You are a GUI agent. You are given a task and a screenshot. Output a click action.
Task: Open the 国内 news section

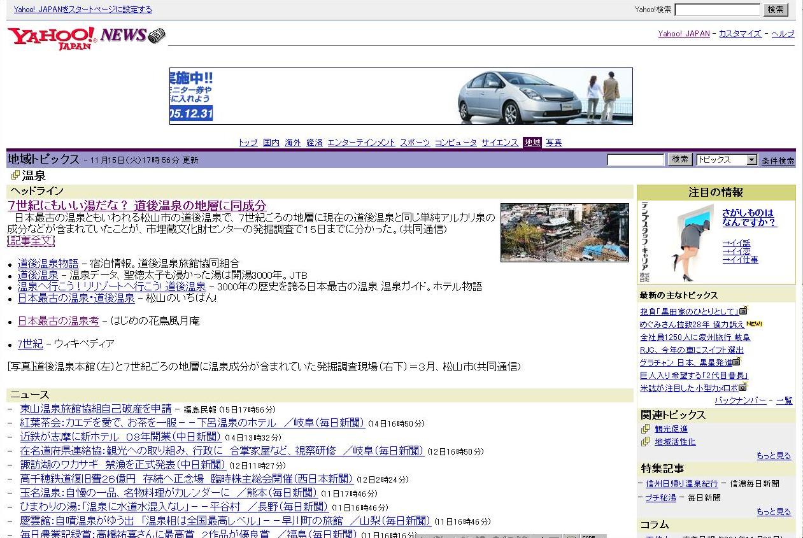271,143
